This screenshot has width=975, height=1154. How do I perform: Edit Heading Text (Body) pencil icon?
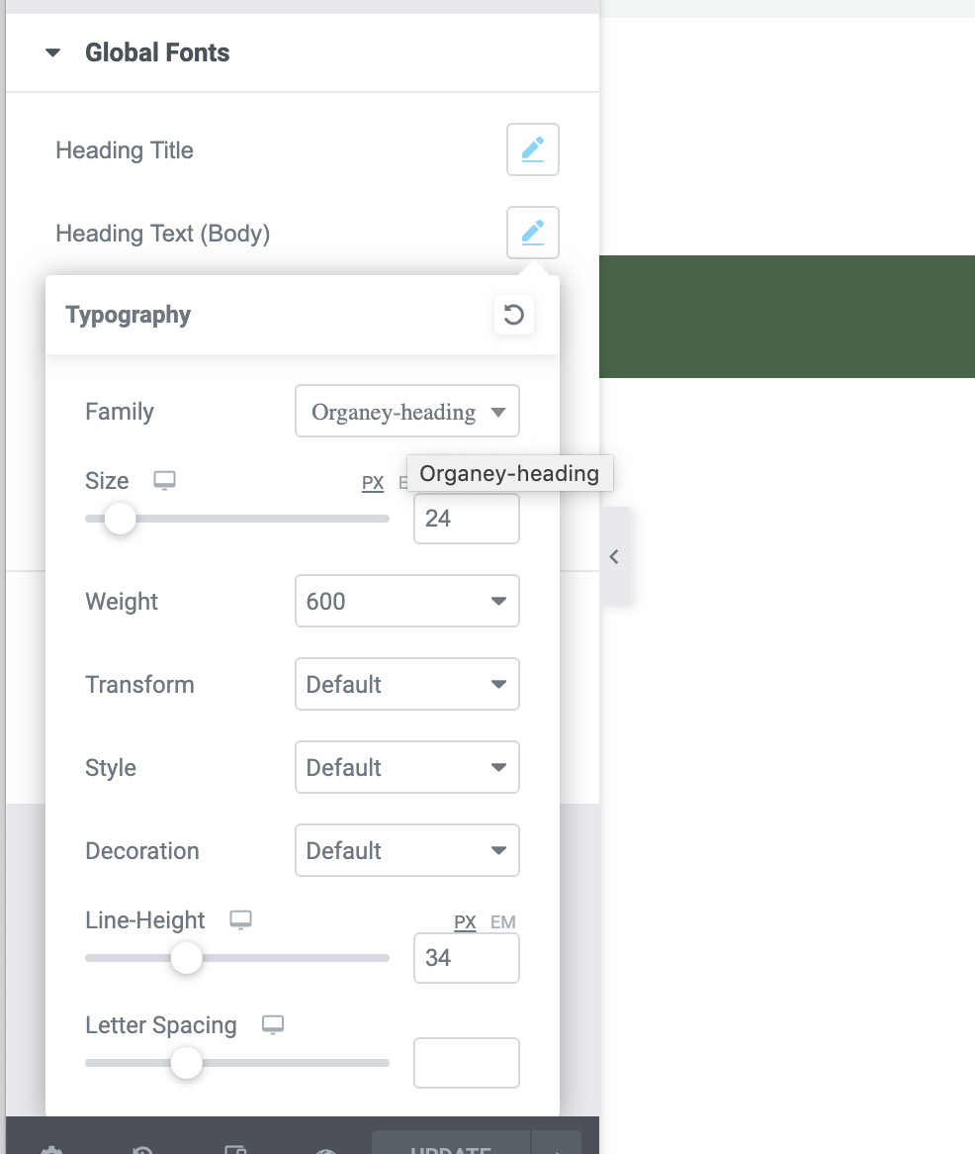[x=532, y=233]
